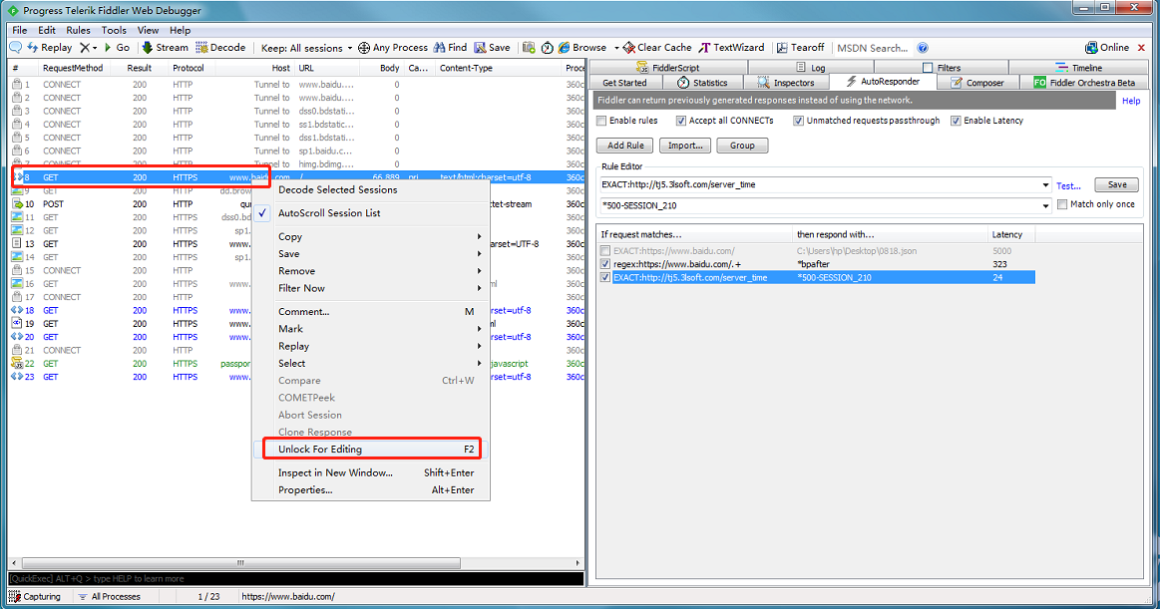
Task: Click the Test... link
Action: 1068,186
